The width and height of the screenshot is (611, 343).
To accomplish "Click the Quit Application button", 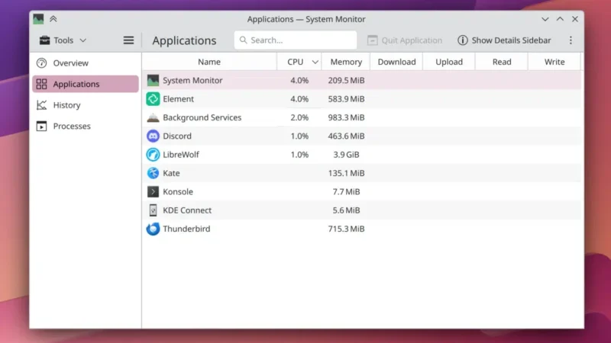I will point(405,40).
